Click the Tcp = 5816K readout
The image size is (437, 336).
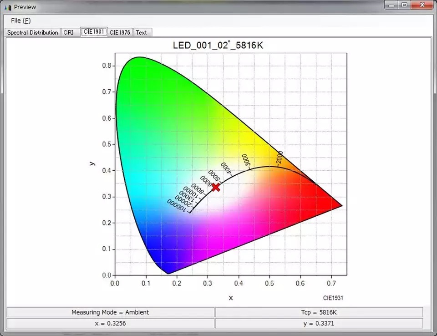coord(319,312)
